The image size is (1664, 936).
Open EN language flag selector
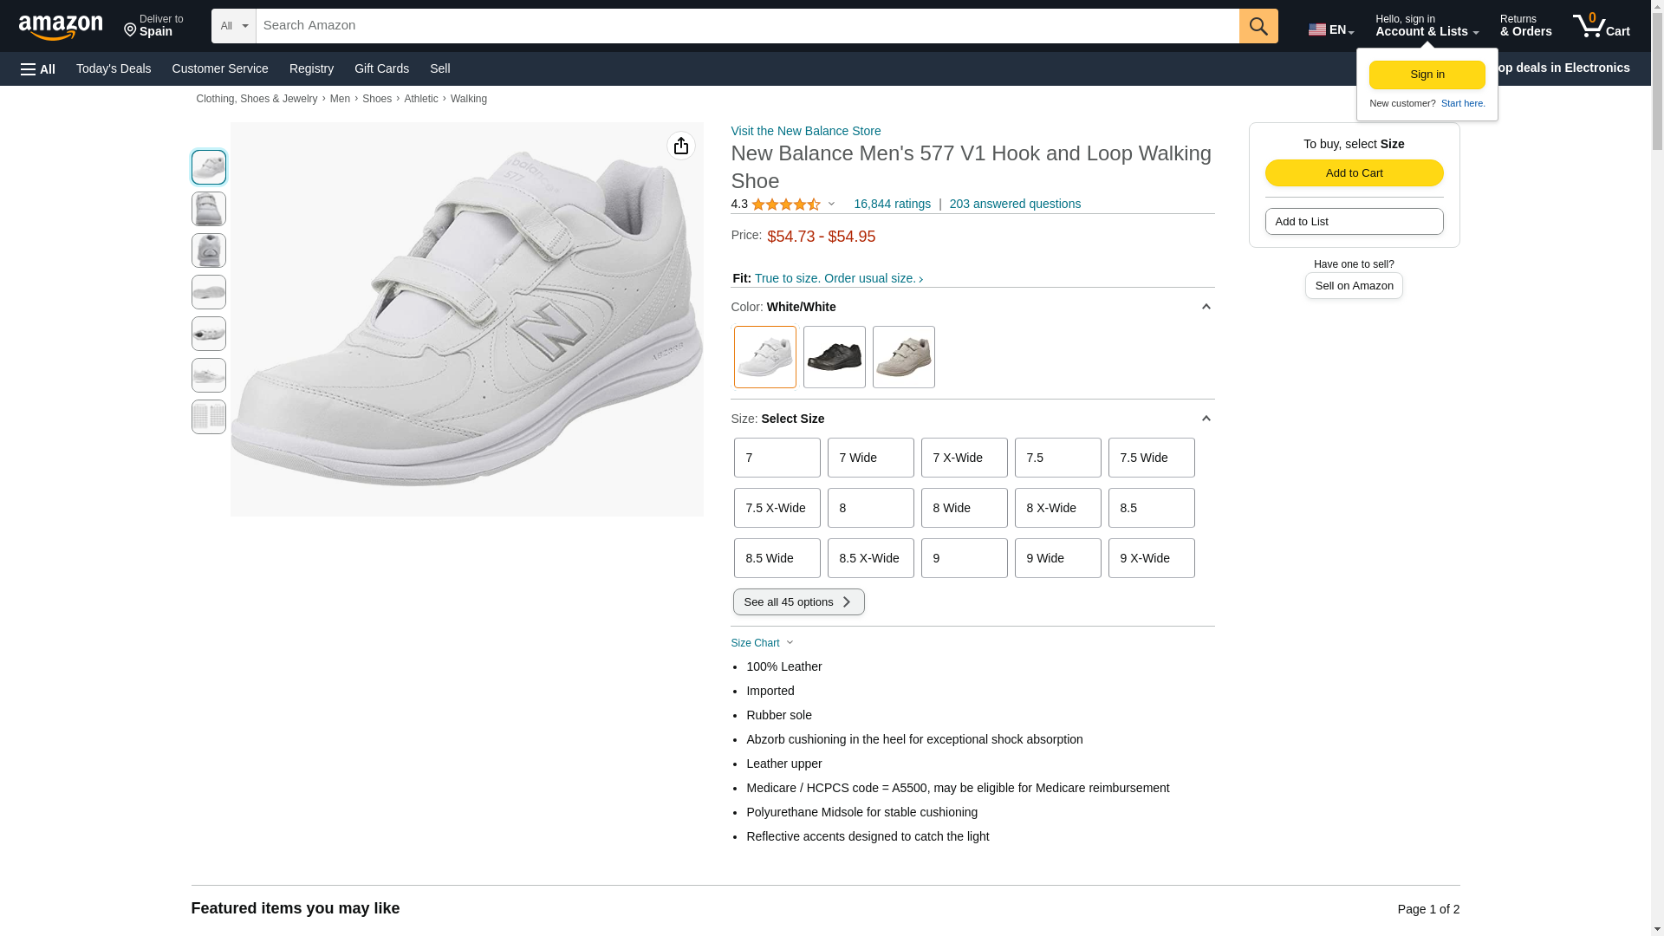(x=1330, y=29)
